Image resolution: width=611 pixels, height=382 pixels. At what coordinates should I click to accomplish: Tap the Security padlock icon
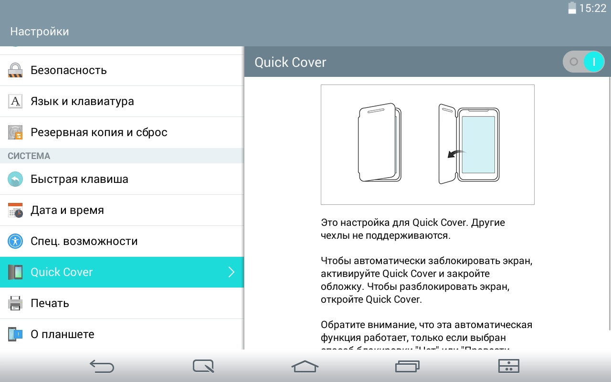click(x=15, y=70)
